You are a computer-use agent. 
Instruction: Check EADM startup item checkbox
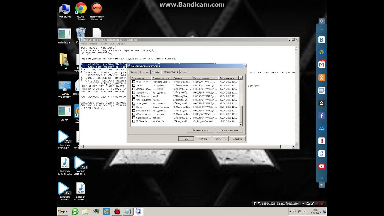pyautogui.click(x=134, y=85)
